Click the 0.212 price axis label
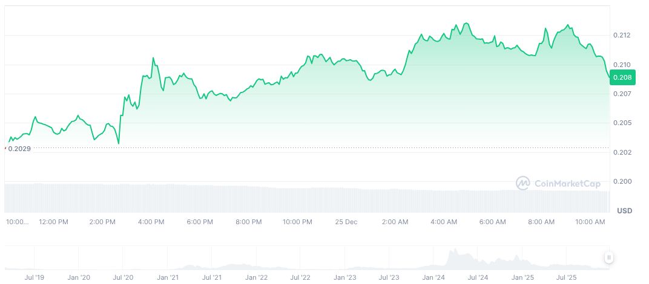Screen dimensions: 649x284 [621, 36]
